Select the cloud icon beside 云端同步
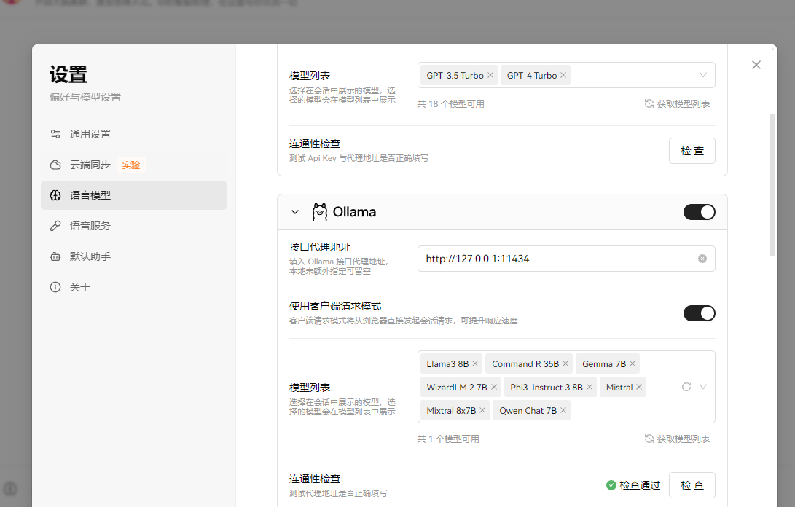 click(x=55, y=165)
